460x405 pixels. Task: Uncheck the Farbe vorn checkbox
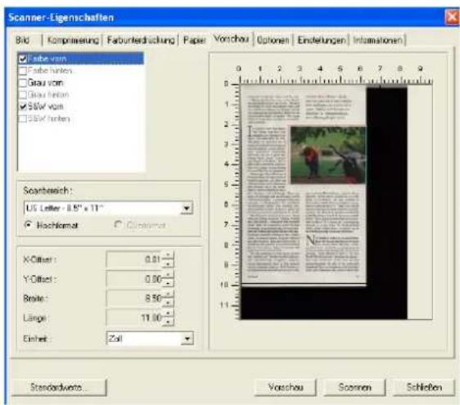[x=23, y=59]
